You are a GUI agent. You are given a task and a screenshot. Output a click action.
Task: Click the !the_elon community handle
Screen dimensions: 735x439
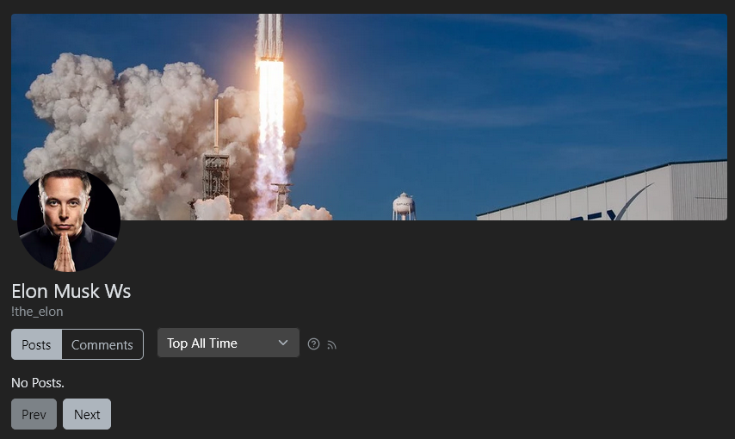(x=37, y=312)
